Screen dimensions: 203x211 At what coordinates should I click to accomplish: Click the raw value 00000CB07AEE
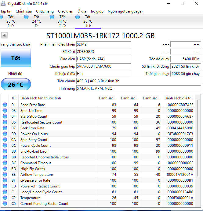coord(180,105)
